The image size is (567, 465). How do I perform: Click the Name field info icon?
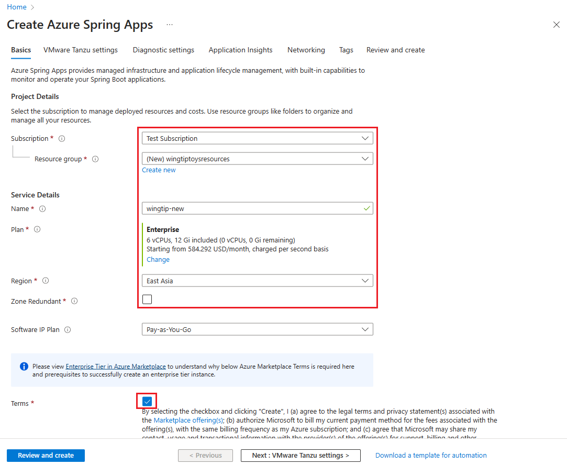pyautogui.click(x=42, y=208)
